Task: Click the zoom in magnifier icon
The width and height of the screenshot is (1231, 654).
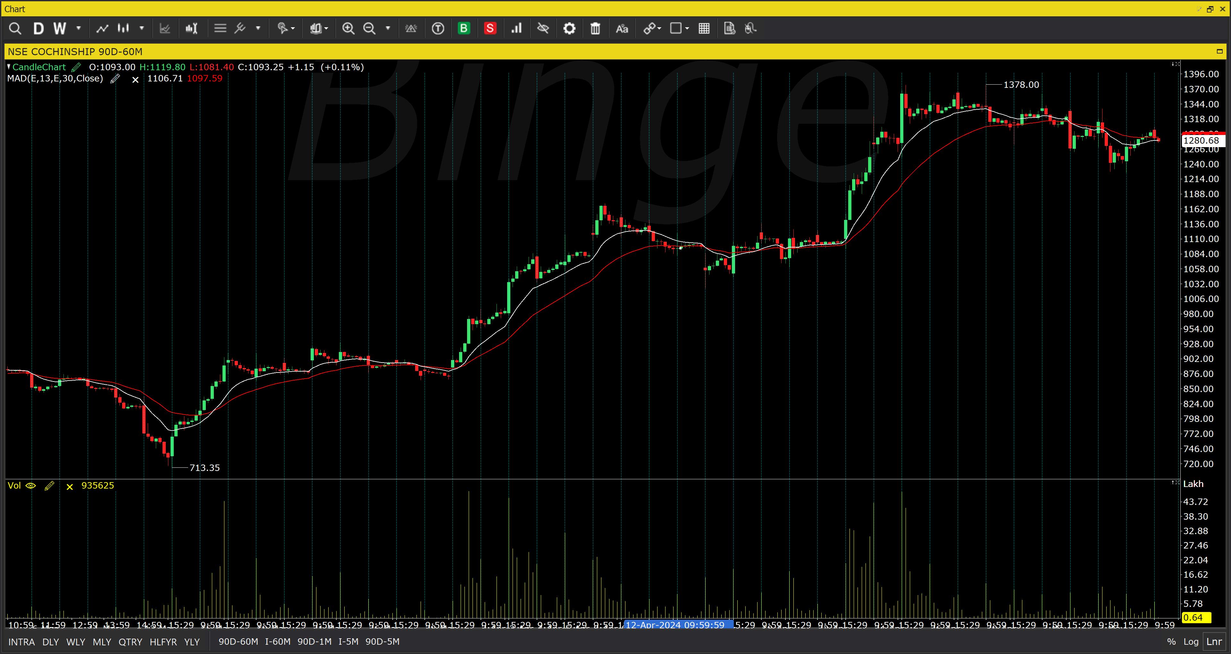Action: click(348, 29)
